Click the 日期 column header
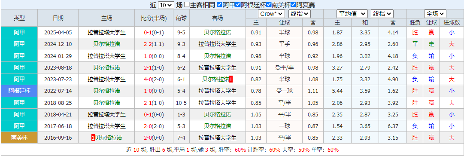Screen dimensions: 464x156 [58, 18]
